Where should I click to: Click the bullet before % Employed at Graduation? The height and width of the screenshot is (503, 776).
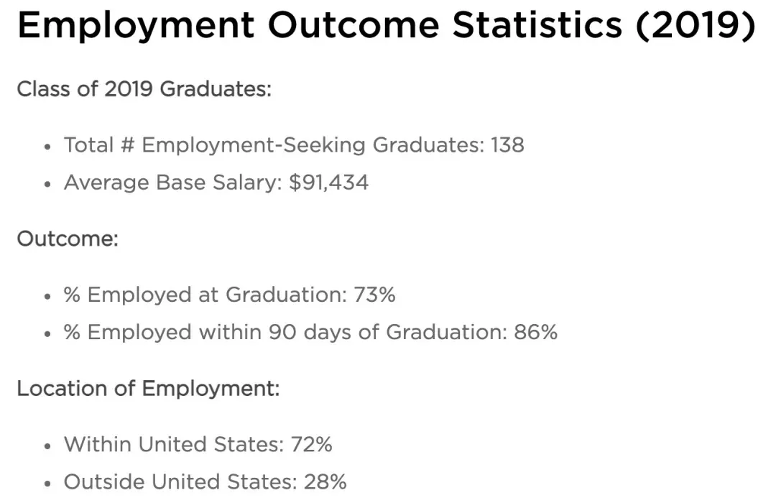pyautogui.click(x=47, y=296)
